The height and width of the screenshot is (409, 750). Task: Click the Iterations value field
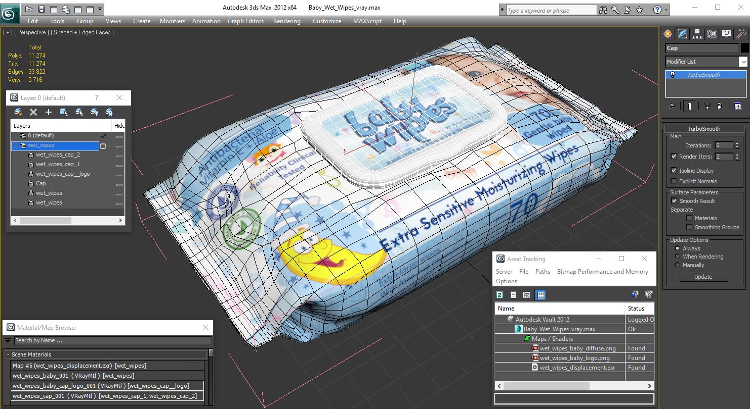724,145
